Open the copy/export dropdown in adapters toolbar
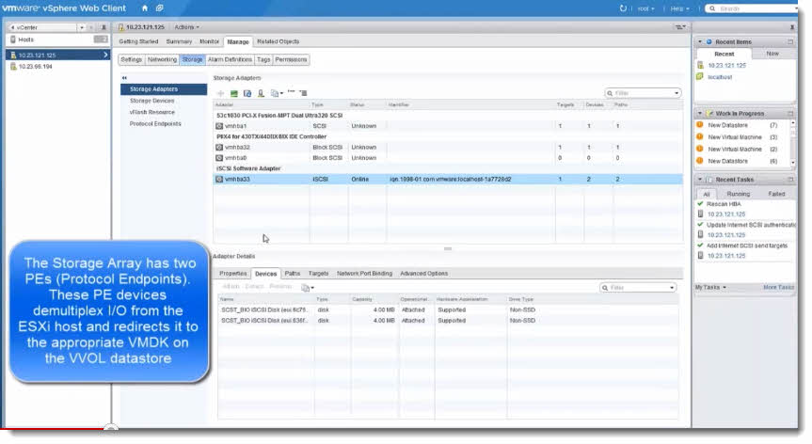Image resolution: width=812 pixels, height=444 pixels. (277, 93)
